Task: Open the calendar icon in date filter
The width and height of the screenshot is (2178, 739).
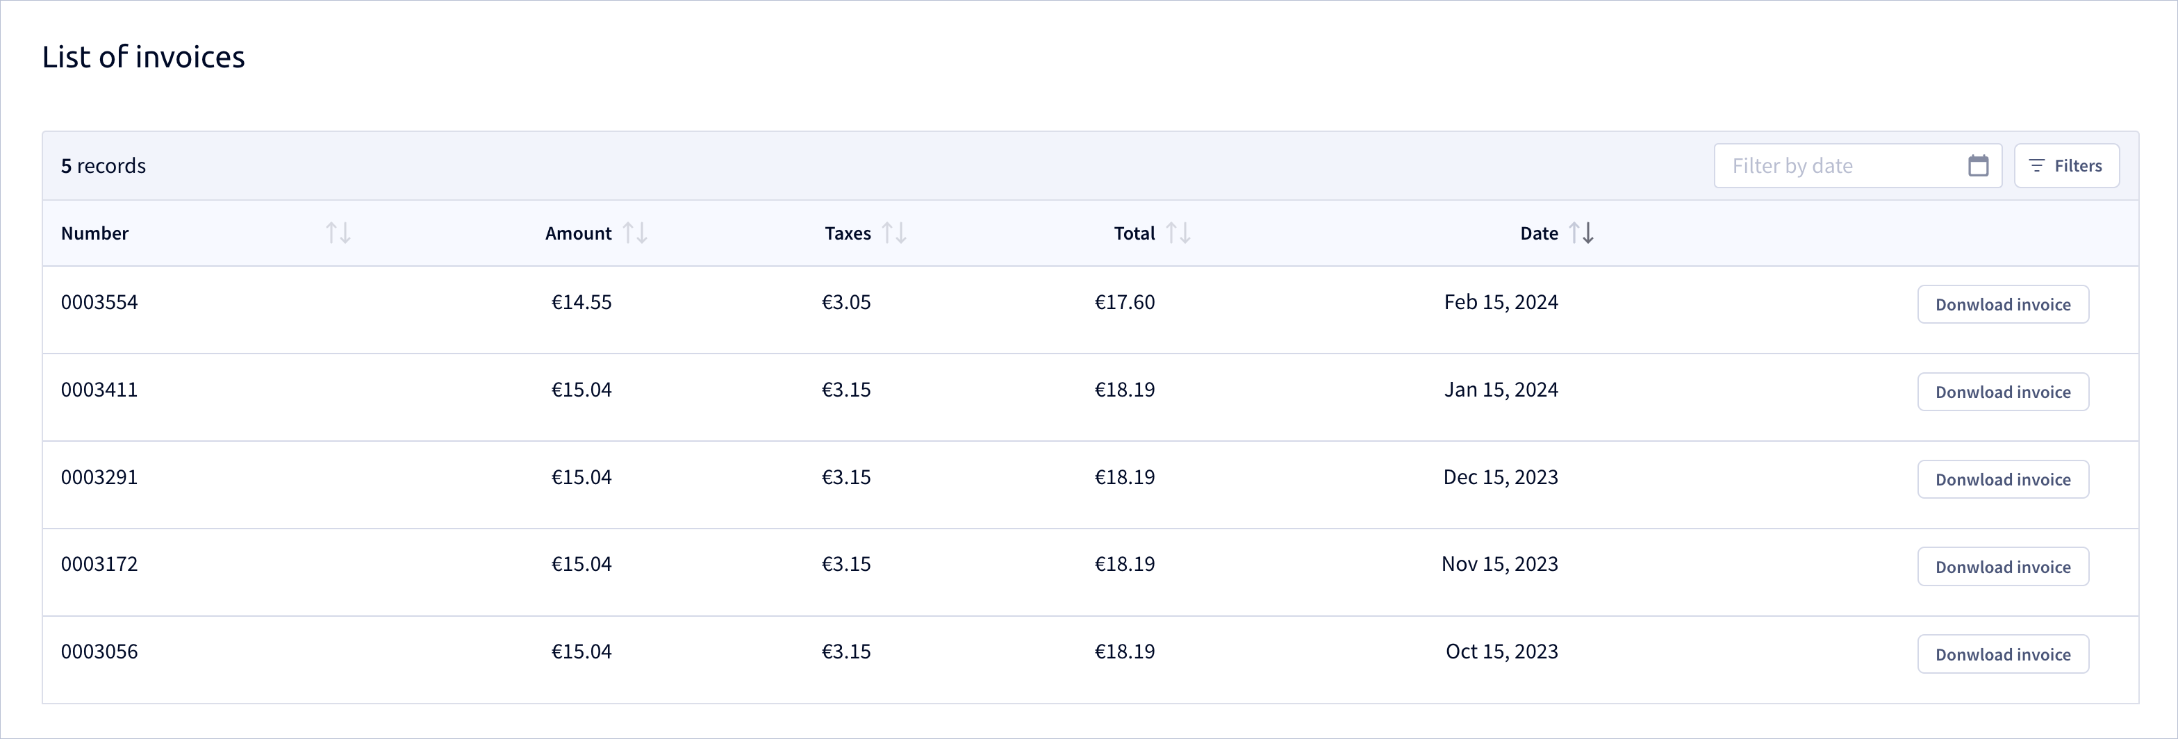Action: (1978, 166)
